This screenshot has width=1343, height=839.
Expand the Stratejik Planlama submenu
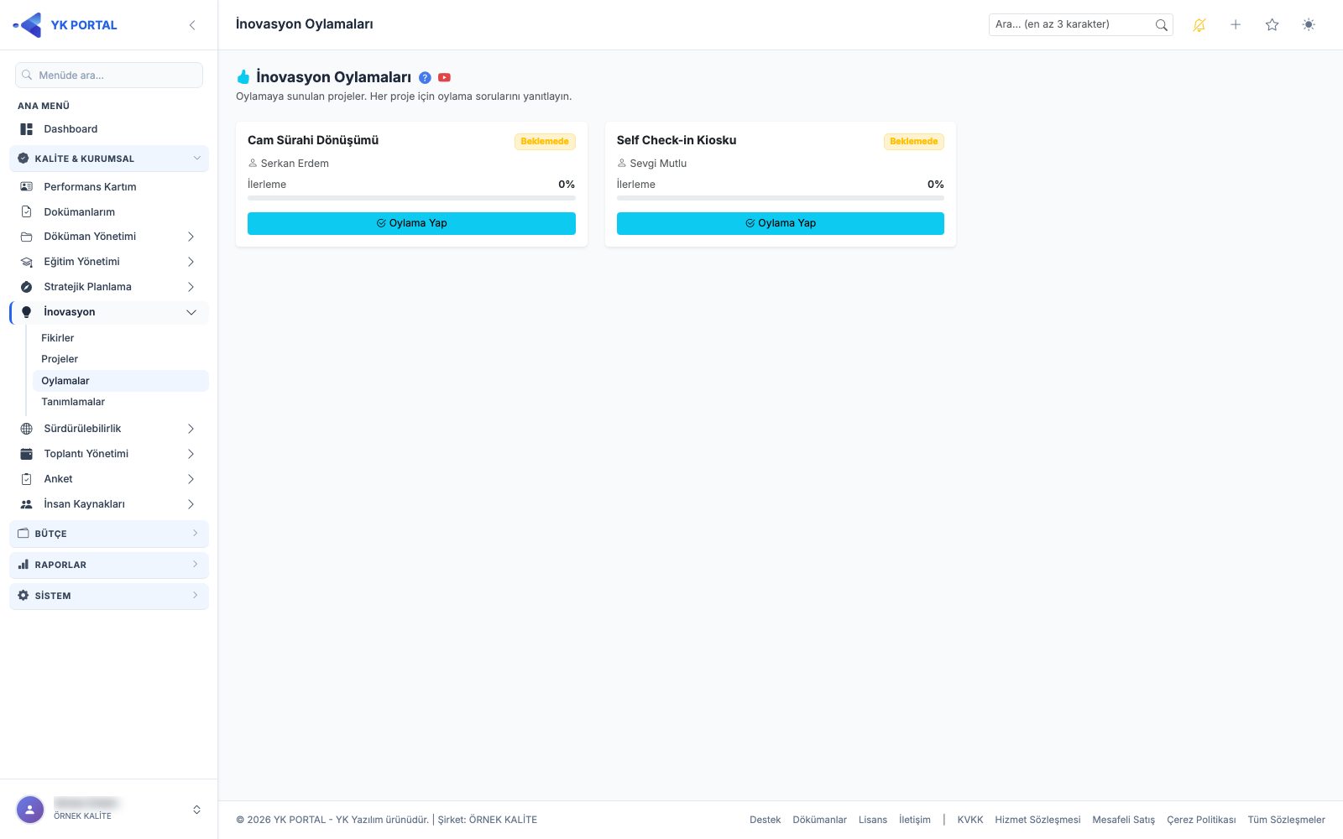tap(109, 287)
